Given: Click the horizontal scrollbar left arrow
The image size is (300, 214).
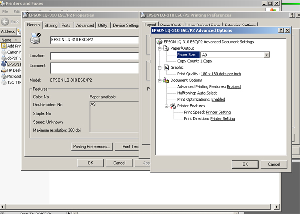Looking at the screenshot, I should point(2,207).
